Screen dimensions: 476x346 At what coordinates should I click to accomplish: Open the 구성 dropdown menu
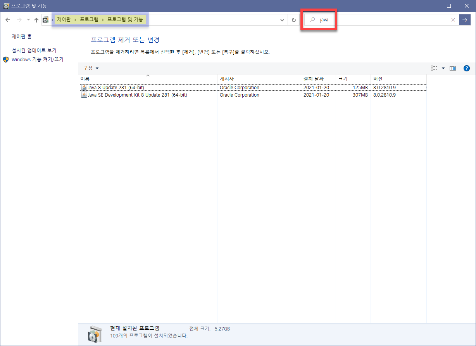coord(91,68)
